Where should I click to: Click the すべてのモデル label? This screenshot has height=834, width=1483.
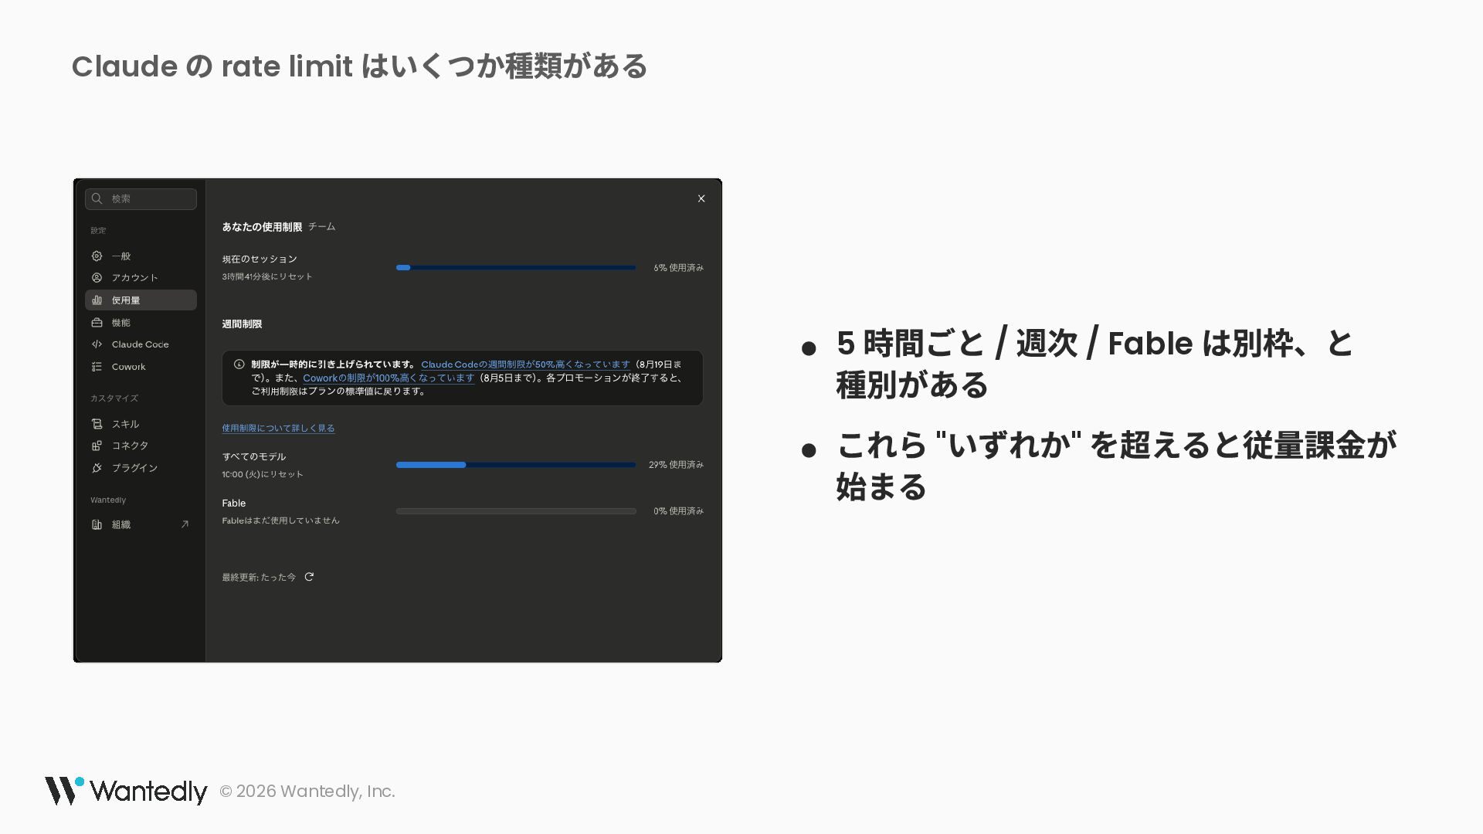tap(254, 457)
